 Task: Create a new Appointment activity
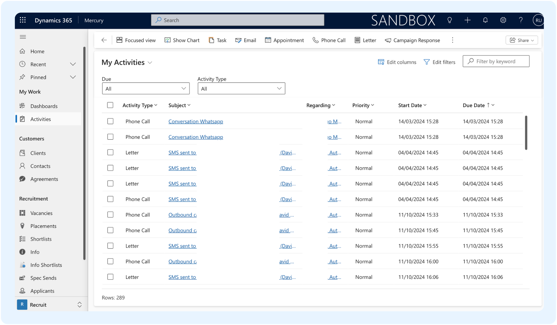[284, 40]
